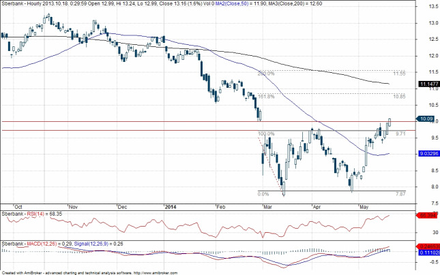Click the 10.5 price axis label
440x275 pixels.
434,105
